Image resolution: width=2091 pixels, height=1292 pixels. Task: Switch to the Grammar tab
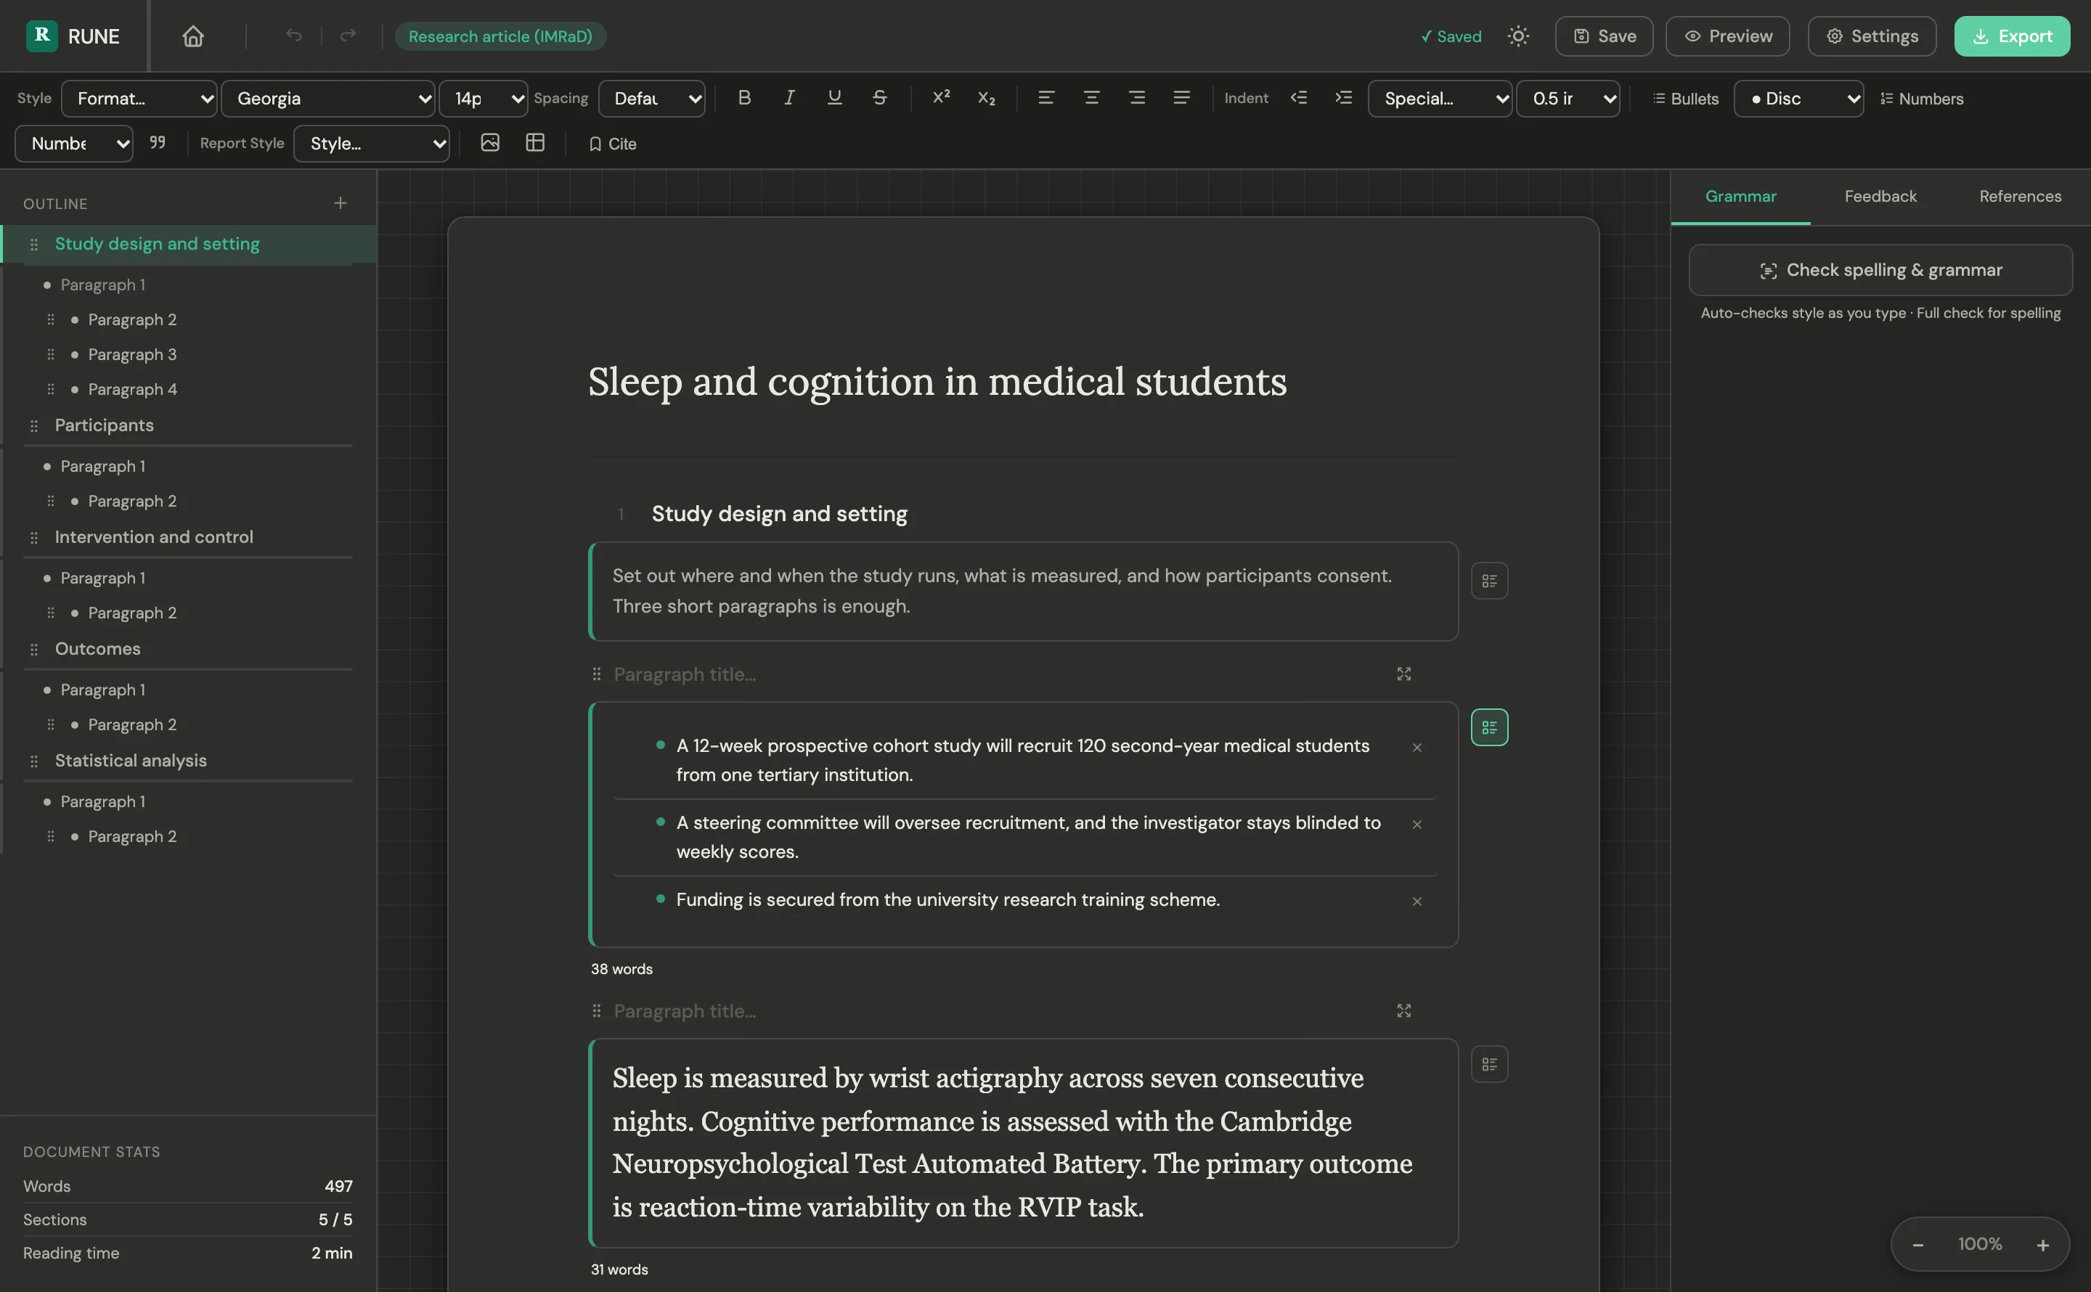[1740, 197]
